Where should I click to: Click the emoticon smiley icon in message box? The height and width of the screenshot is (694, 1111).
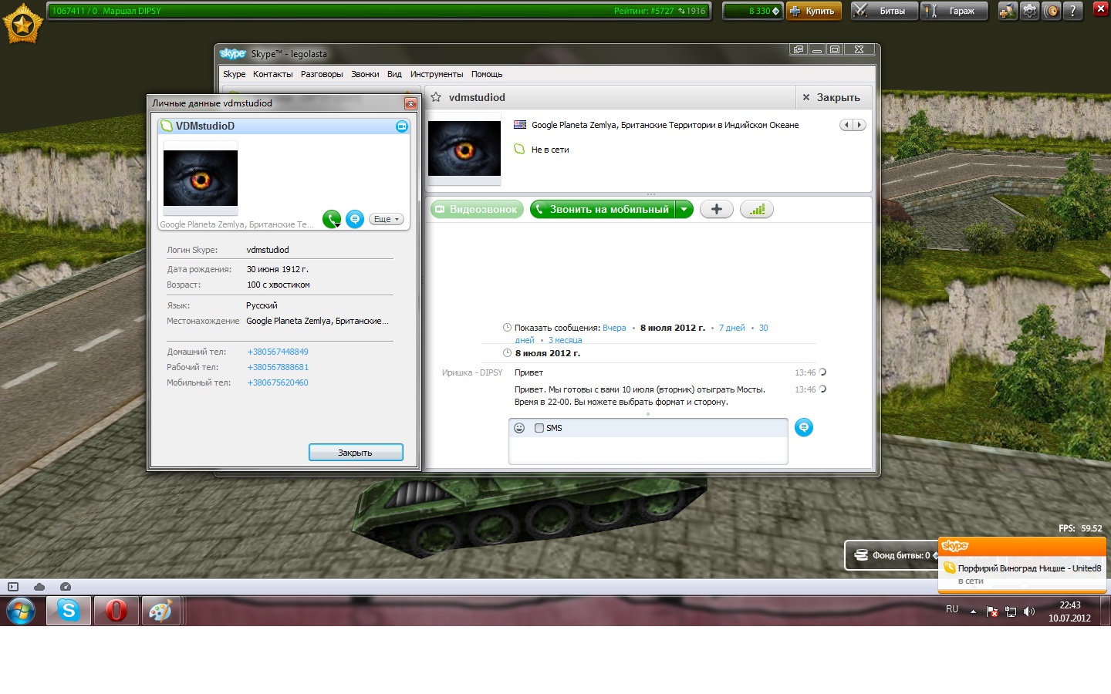pos(519,428)
